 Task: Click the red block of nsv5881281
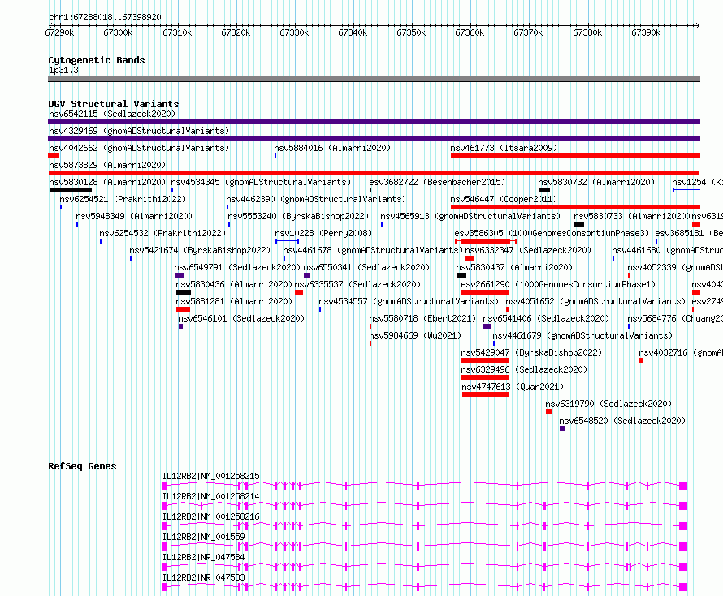click(183, 309)
